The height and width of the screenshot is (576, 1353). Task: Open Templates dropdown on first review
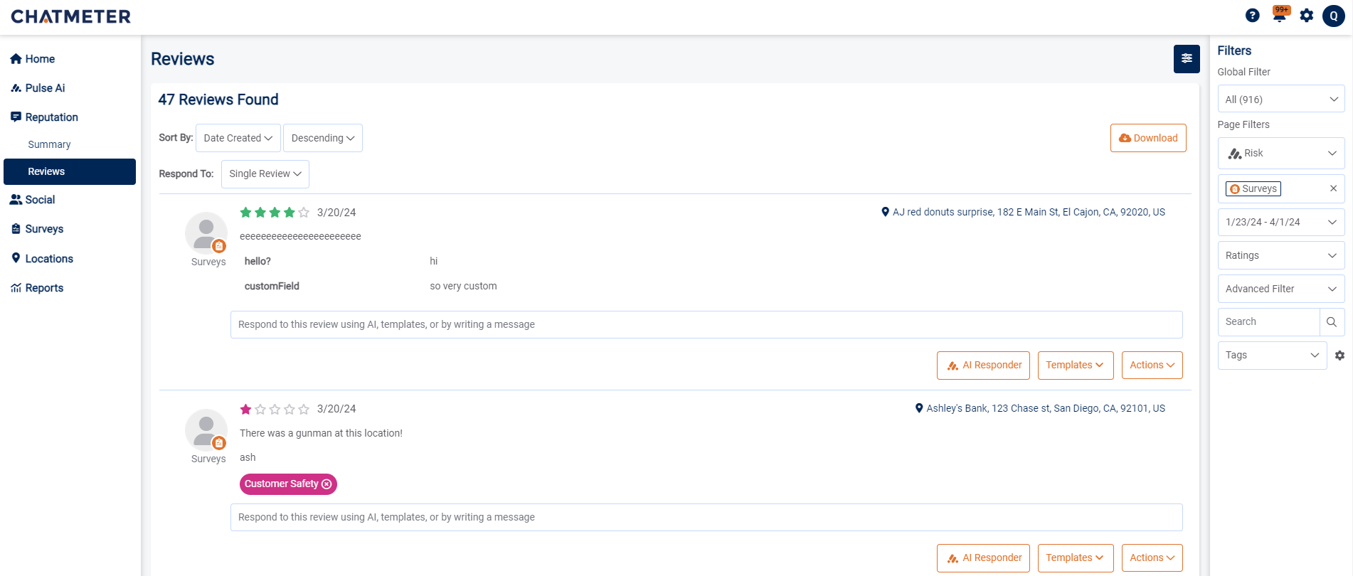point(1076,366)
